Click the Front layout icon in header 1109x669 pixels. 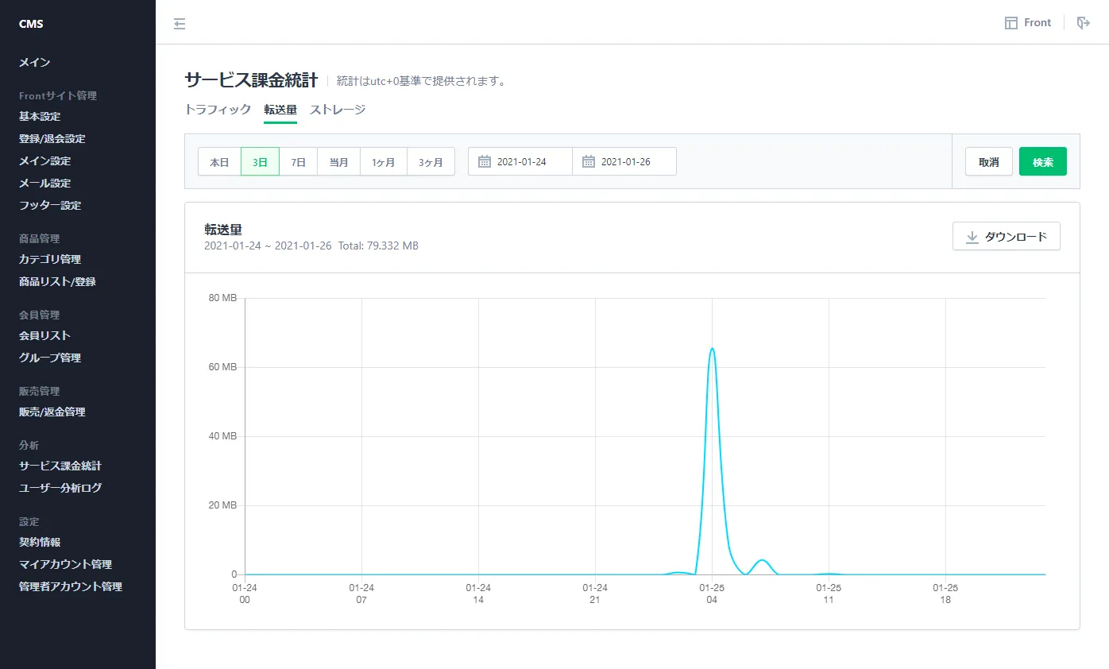coord(1011,23)
